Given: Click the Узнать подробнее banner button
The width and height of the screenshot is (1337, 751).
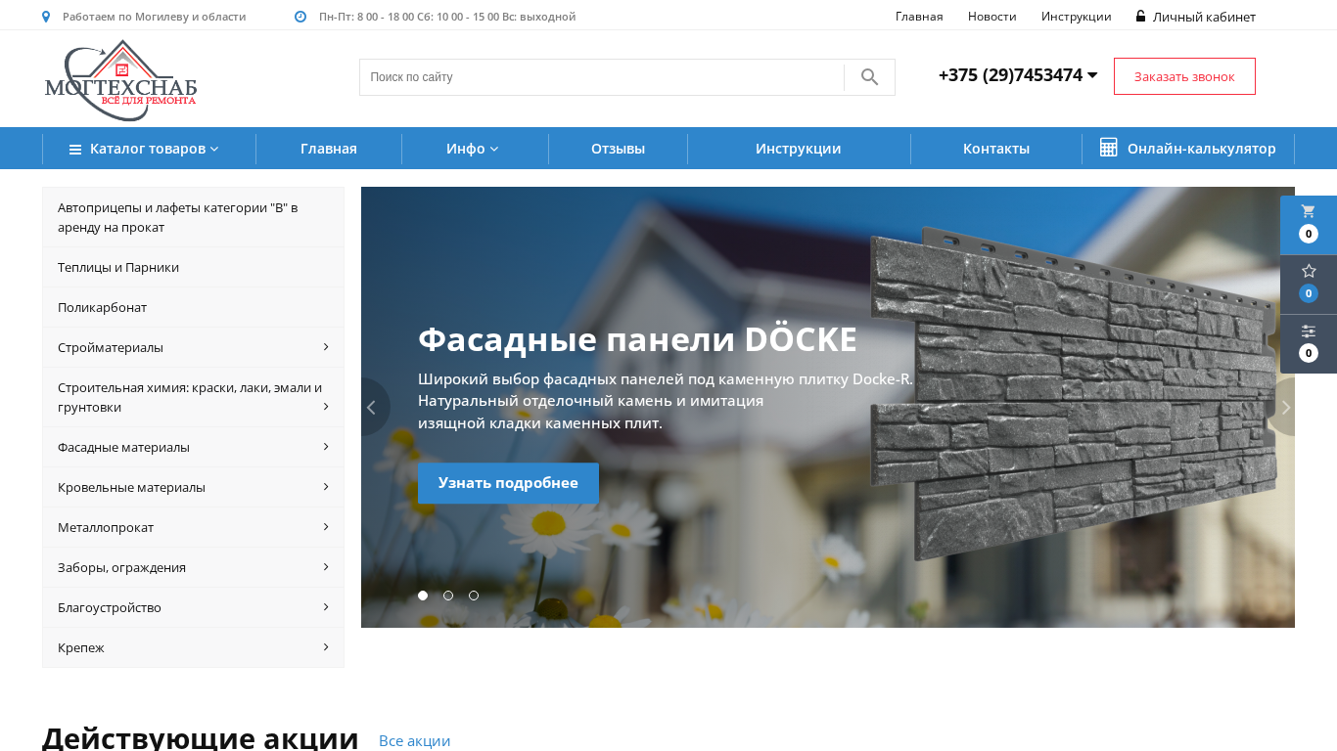Looking at the screenshot, I should tap(508, 483).
